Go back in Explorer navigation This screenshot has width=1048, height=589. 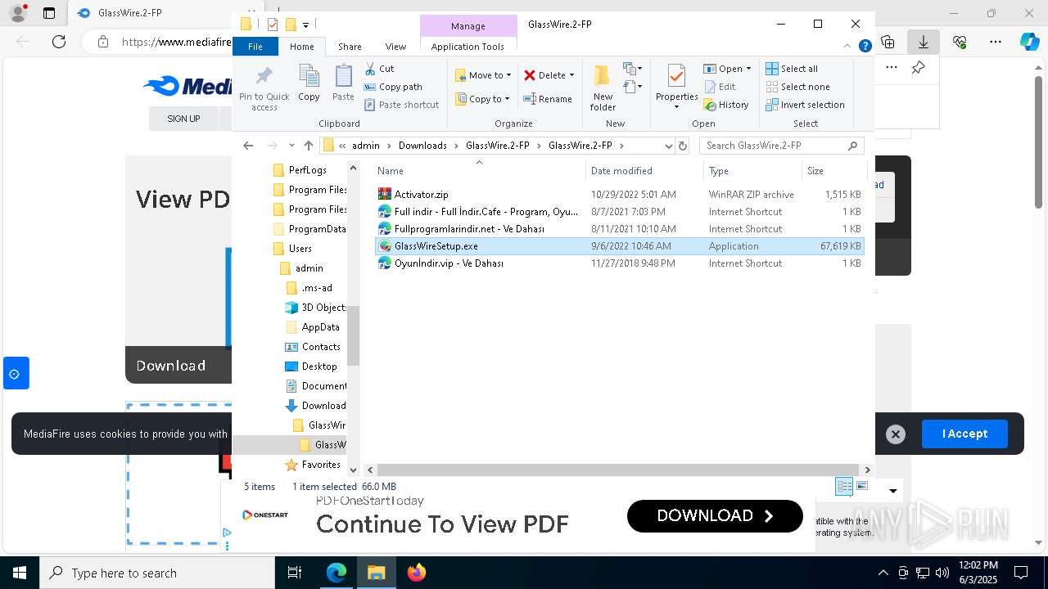point(248,146)
